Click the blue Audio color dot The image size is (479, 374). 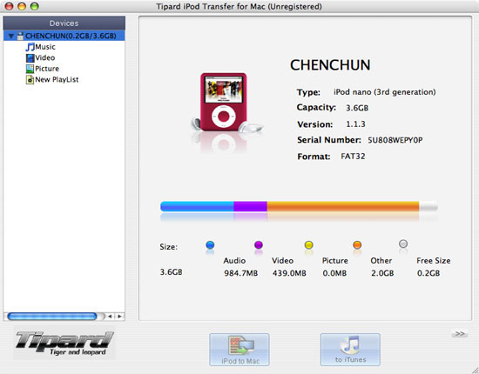coord(210,245)
